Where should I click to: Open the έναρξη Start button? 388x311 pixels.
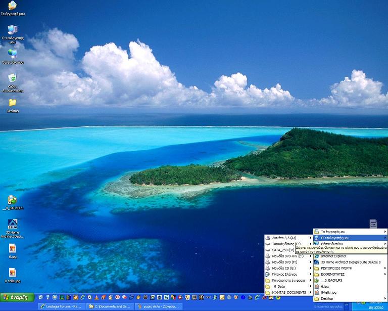pyautogui.click(x=17, y=297)
